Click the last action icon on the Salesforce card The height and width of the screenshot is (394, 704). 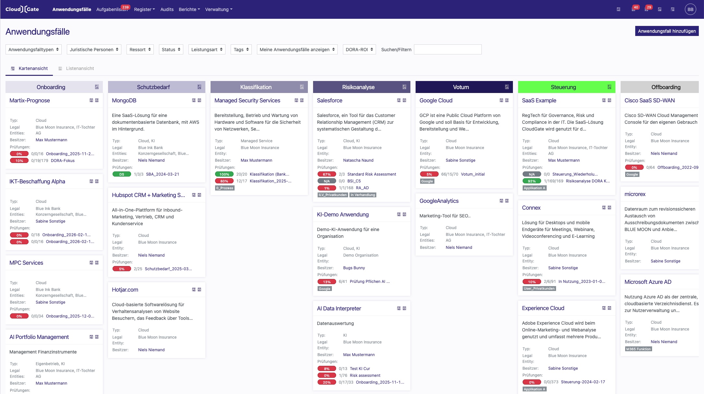404,100
